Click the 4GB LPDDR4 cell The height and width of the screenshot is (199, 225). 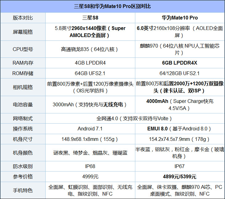pos(90,63)
